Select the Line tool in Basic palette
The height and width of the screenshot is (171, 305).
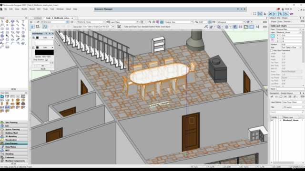18,25
